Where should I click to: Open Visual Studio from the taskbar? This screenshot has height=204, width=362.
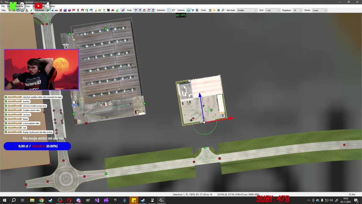click(97, 200)
